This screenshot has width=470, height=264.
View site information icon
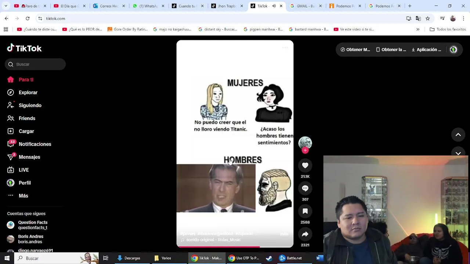point(40,18)
